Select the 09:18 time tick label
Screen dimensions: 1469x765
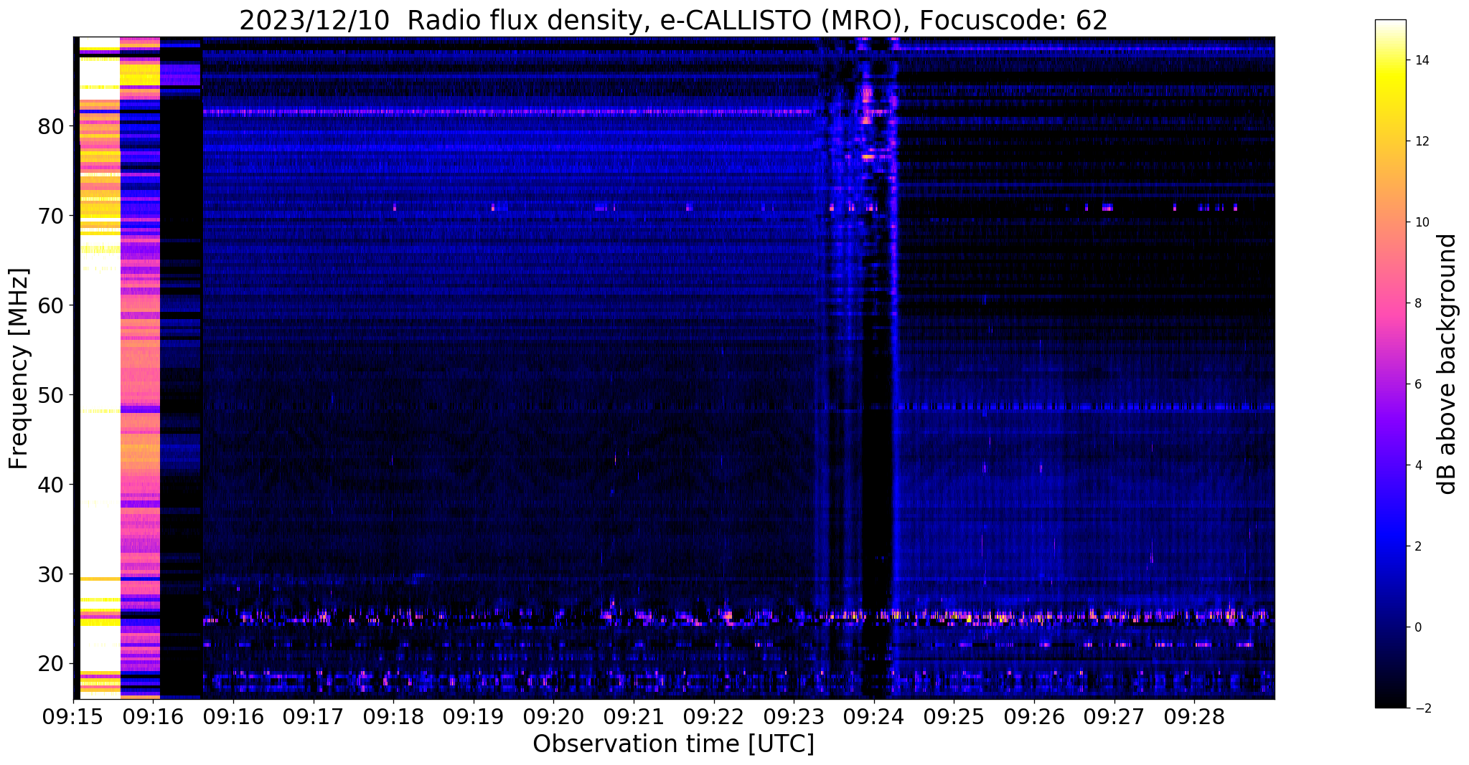point(393,717)
